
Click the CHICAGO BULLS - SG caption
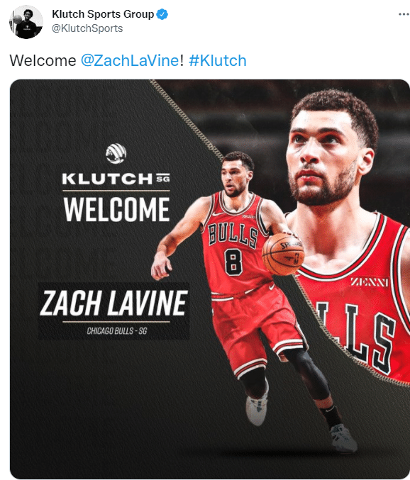pos(117,331)
